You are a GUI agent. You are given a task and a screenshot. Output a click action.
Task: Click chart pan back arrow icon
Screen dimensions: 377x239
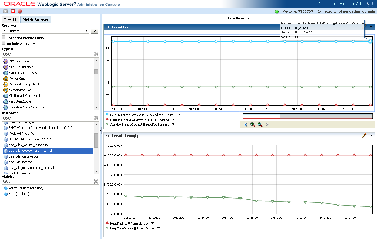[x=246, y=124]
